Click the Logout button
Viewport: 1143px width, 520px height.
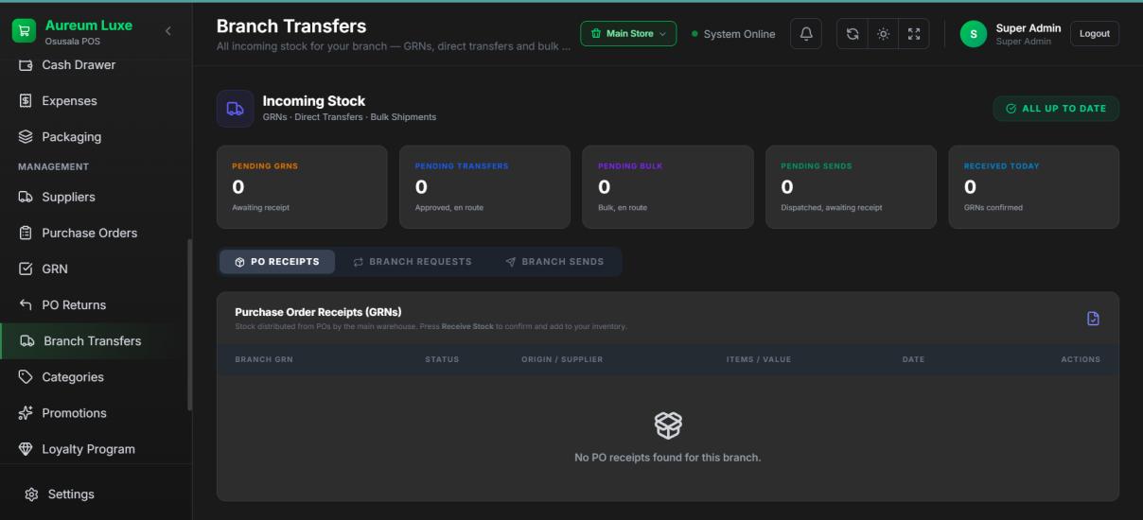click(x=1095, y=34)
